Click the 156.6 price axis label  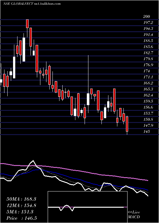click(x=148, y=107)
